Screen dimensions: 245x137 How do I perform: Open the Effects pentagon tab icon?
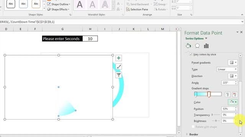pyautogui.click(x=198, y=46)
